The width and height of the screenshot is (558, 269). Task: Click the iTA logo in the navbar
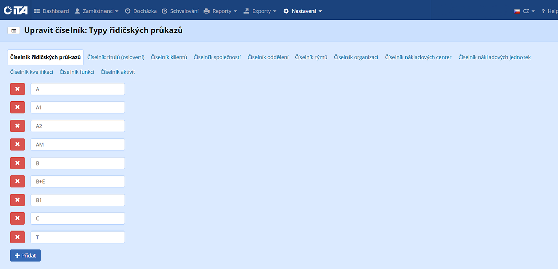coord(16,11)
